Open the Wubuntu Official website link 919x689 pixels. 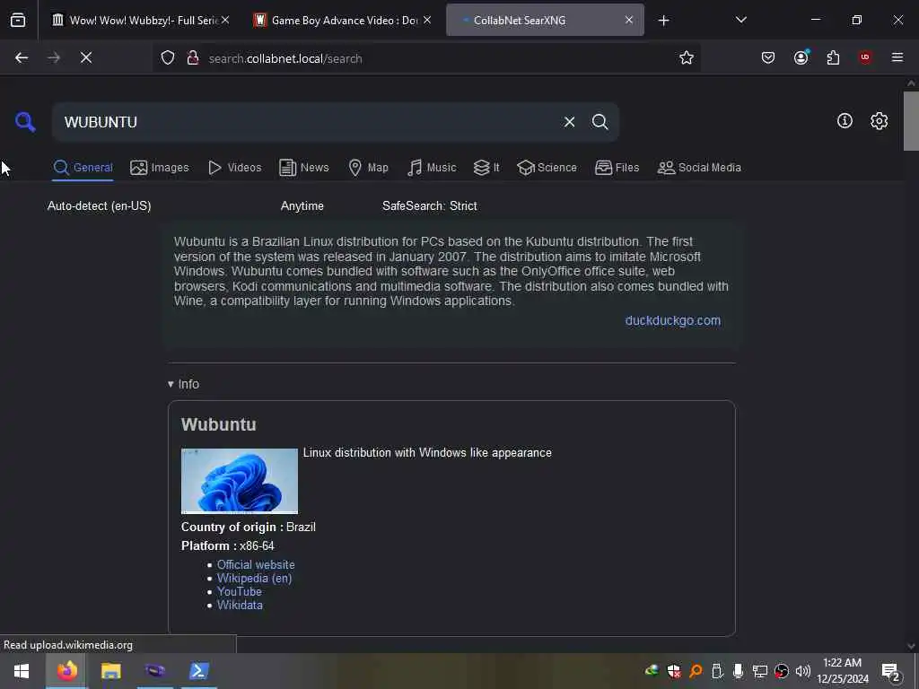point(256,565)
